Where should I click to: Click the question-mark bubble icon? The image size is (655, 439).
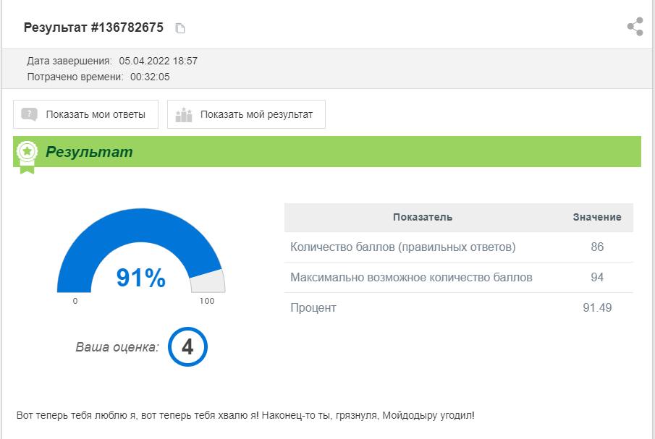(x=30, y=114)
